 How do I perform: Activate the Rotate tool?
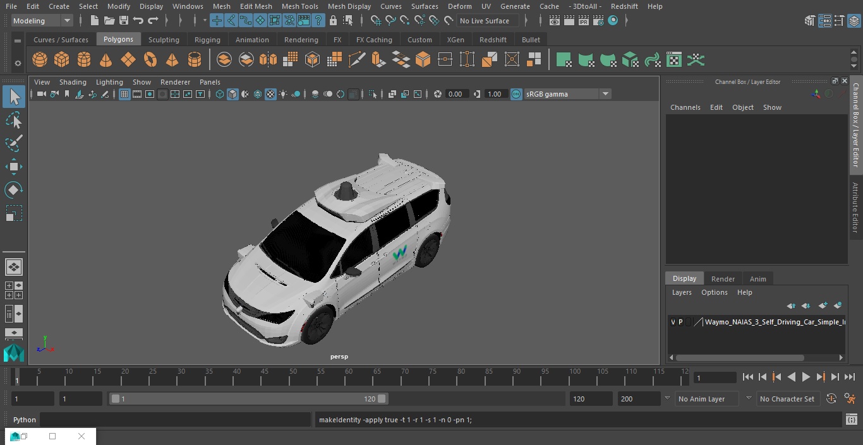pos(14,190)
